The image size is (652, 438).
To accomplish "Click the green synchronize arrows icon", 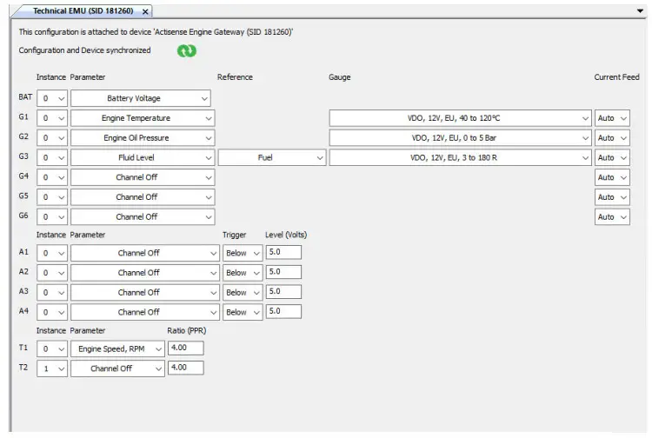I will (x=187, y=50).
